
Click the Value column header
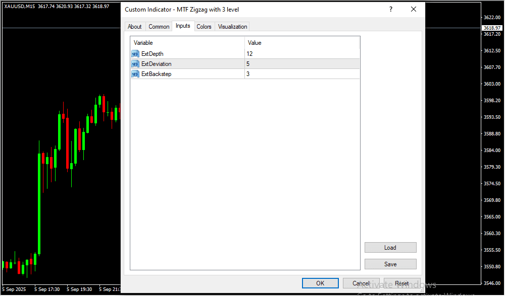coord(302,43)
